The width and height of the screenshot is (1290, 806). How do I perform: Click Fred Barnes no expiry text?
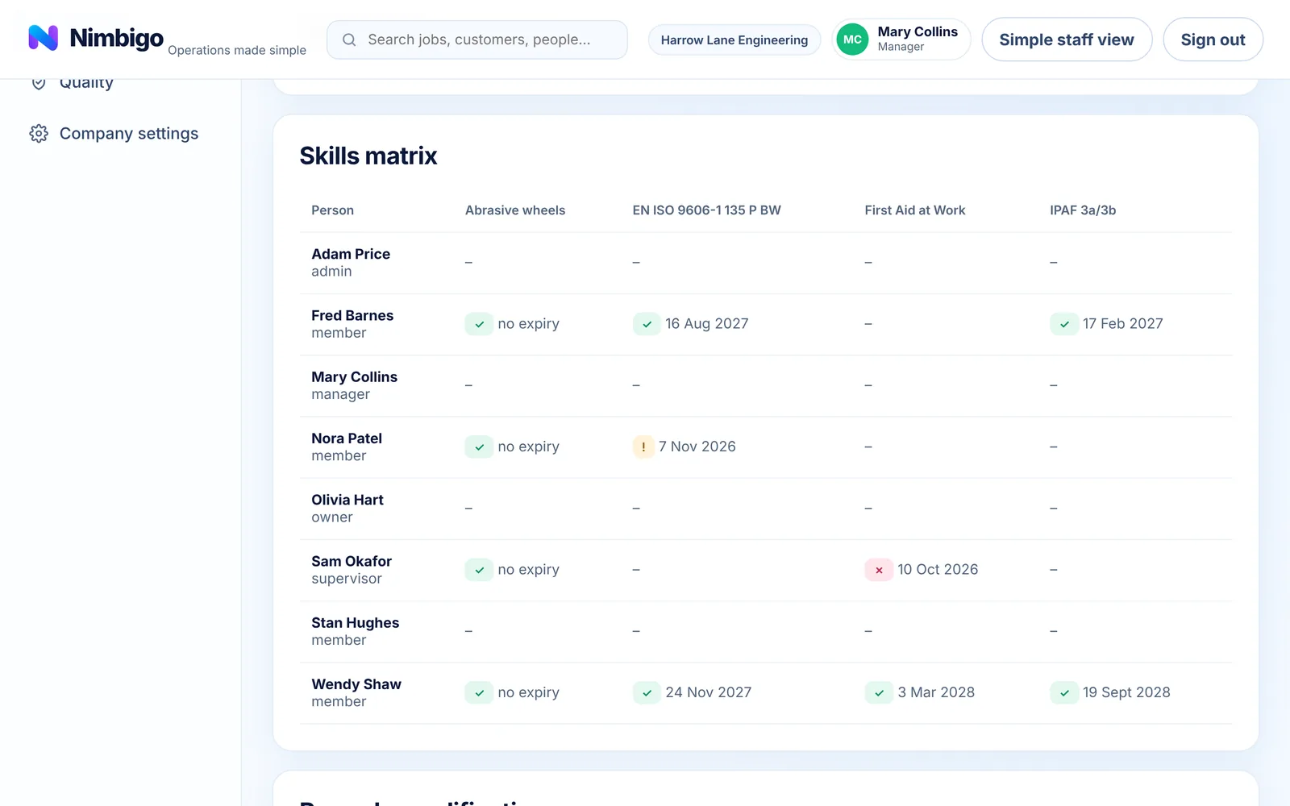pos(528,324)
